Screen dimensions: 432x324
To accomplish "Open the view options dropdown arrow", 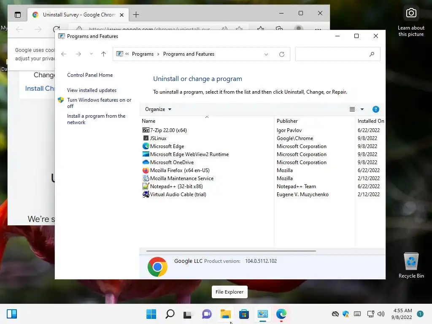I will point(362,109).
